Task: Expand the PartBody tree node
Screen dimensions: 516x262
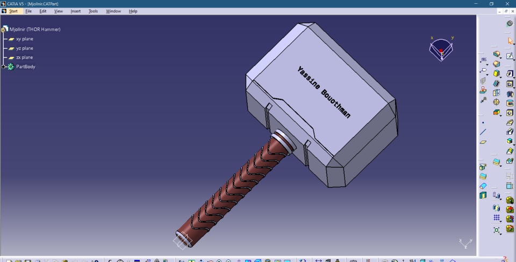Action: pos(4,67)
